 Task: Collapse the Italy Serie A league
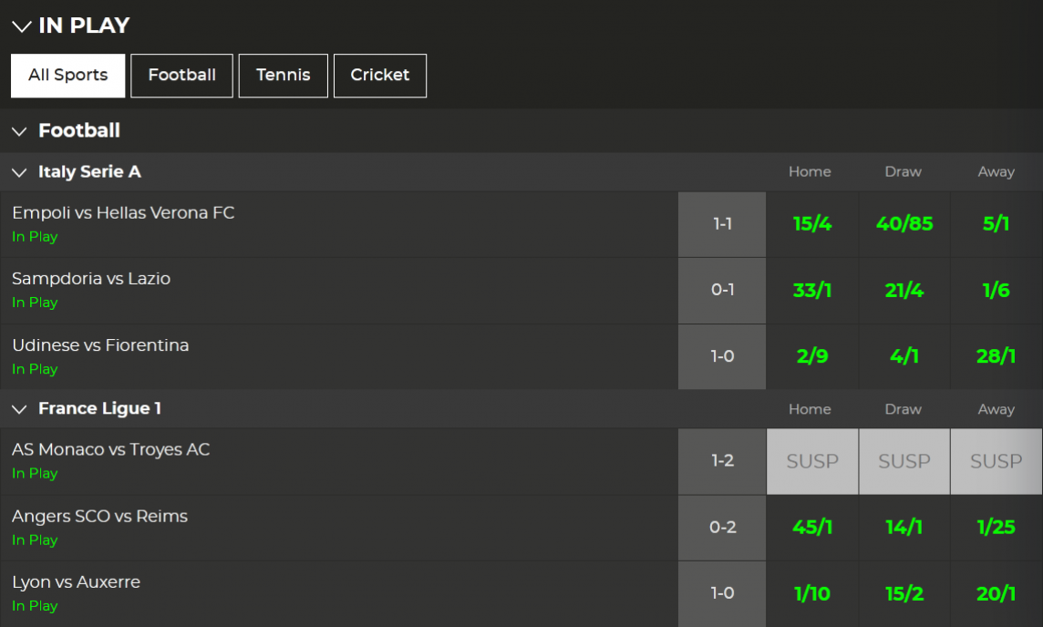click(x=19, y=172)
